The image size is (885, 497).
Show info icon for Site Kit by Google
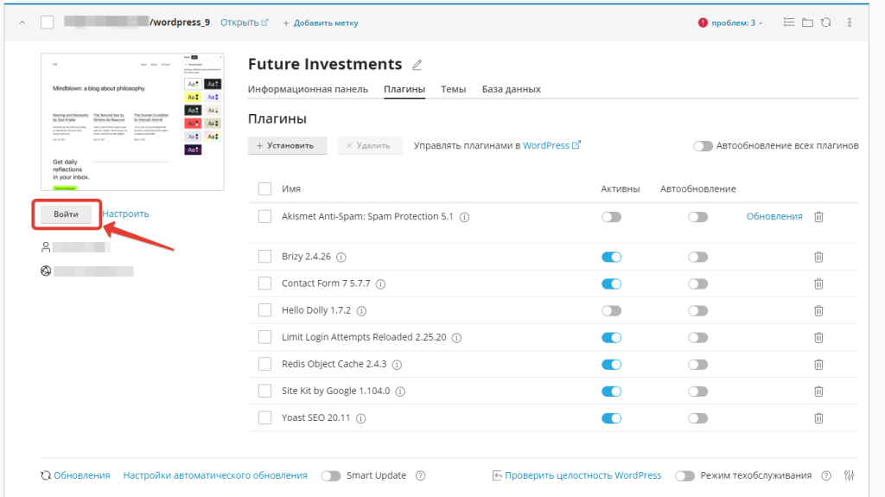pos(400,392)
